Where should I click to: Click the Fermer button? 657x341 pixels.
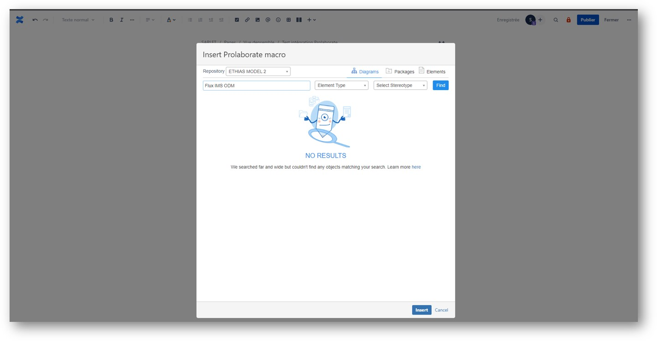click(x=611, y=20)
